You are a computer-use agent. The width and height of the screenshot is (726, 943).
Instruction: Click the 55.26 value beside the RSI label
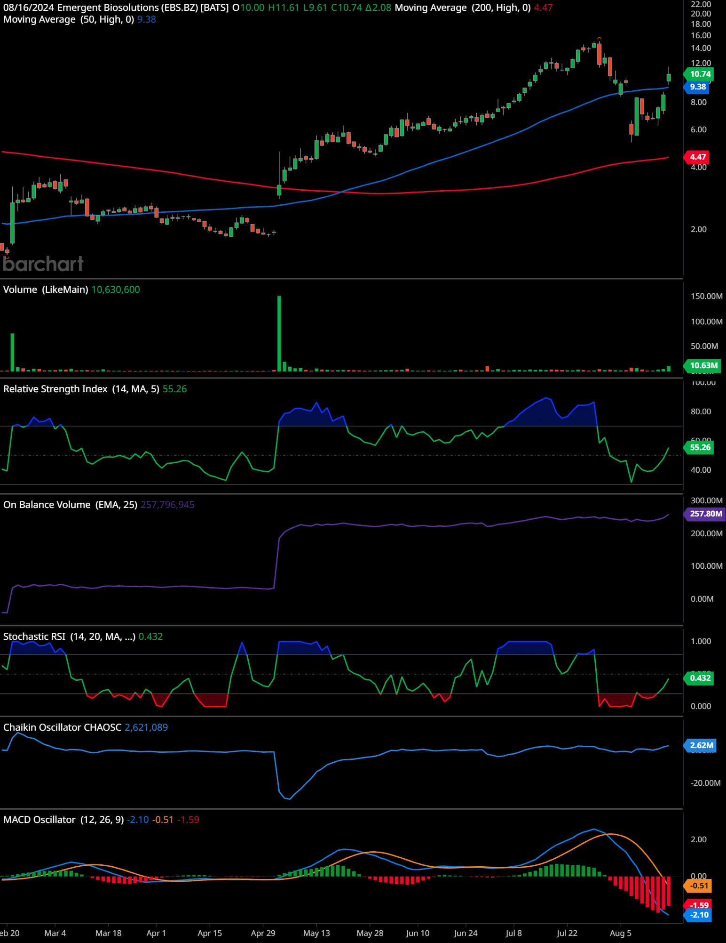click(x=174, y=389)
